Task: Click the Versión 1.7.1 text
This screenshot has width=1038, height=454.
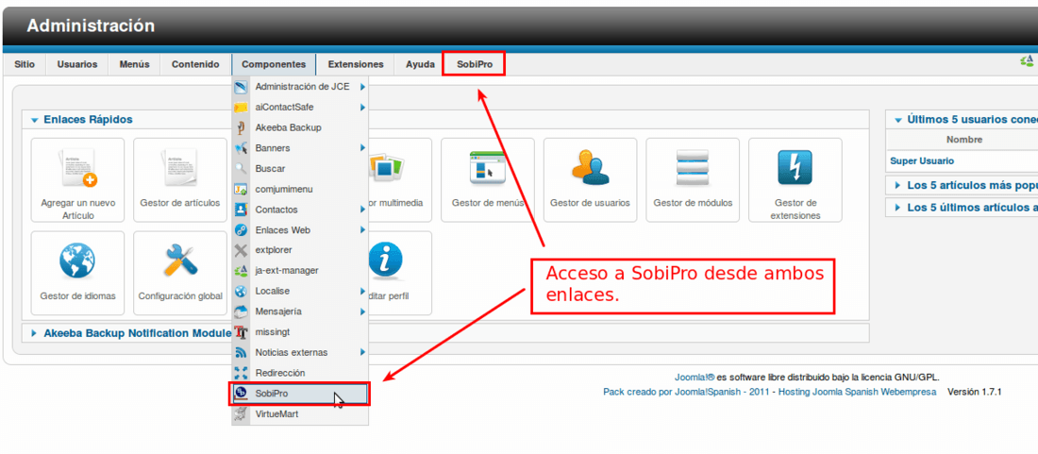Action: click(x=975, y=393)
